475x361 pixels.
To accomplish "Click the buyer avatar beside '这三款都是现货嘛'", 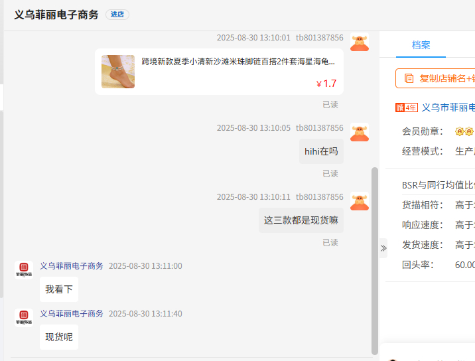I will click(x=360, y=202).
